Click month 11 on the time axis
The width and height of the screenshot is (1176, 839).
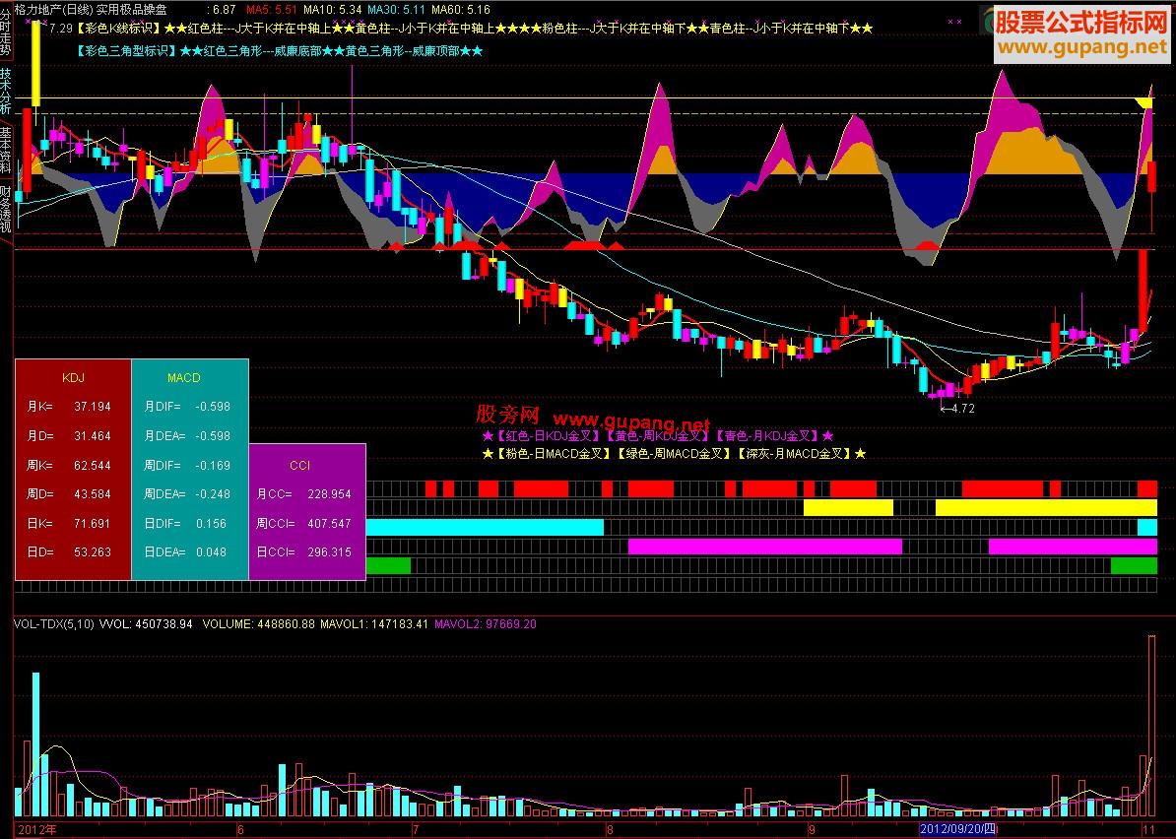tap(1149, 829)
